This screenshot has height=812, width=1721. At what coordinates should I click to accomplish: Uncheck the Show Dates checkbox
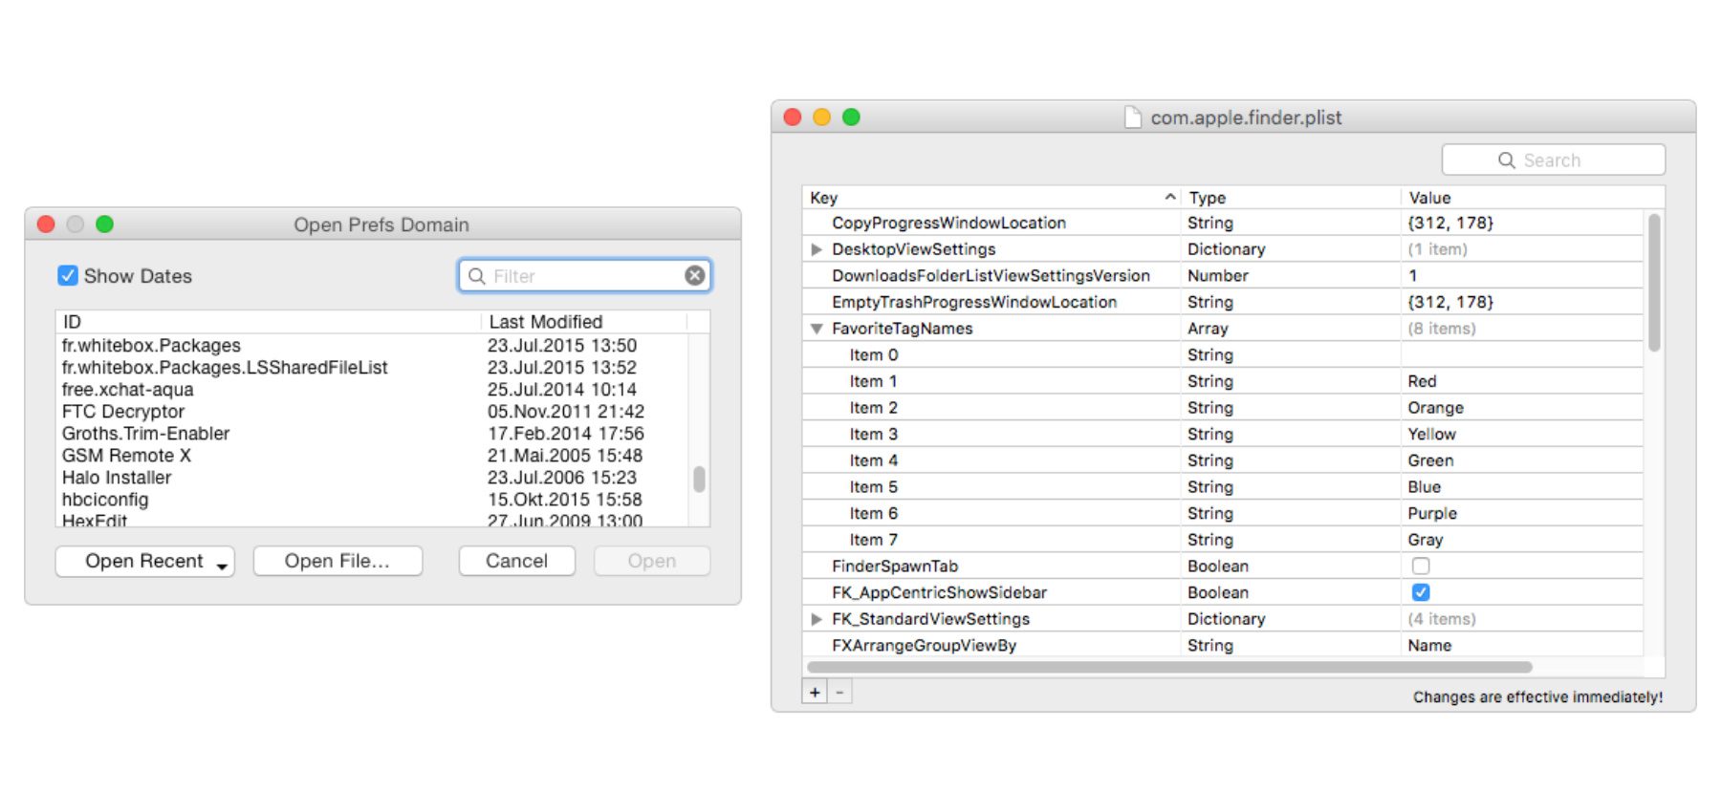pyautogui.click(x=68, y=276)
